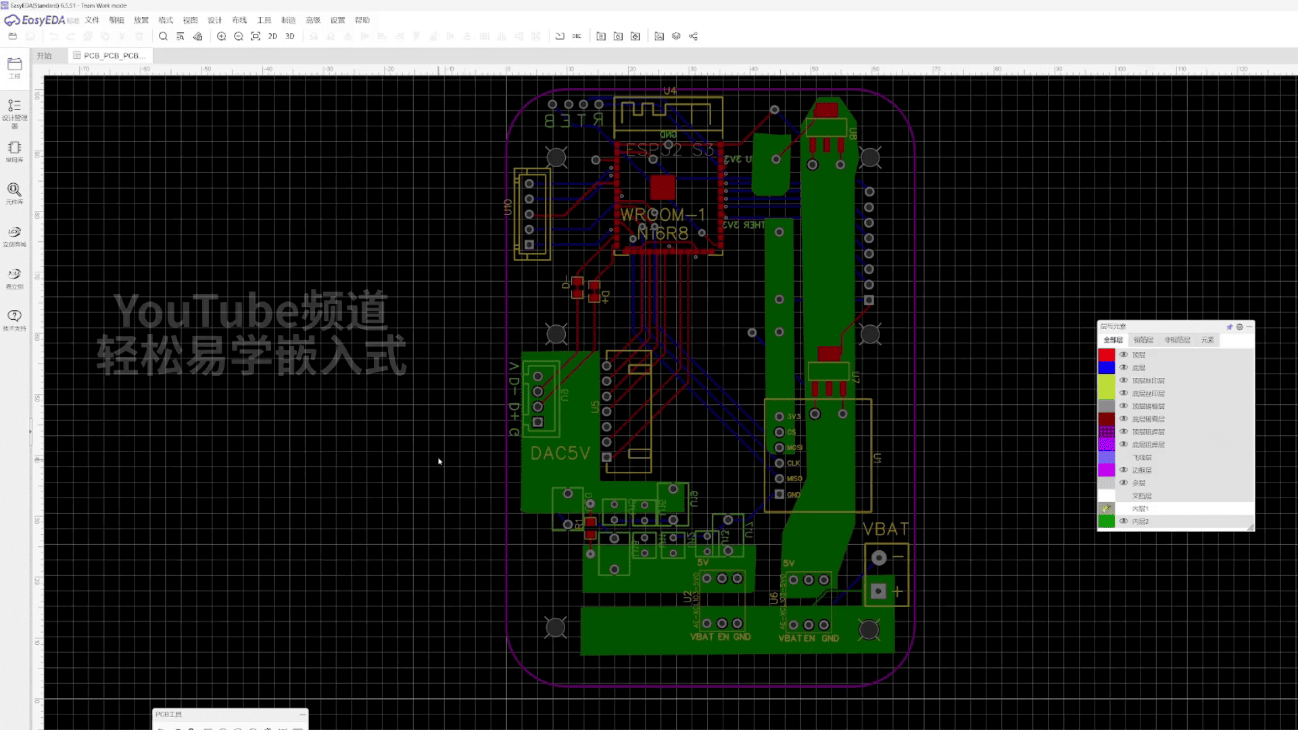
Task: Open the 技术支持 support sidebar icon
Action: (14, 320)
